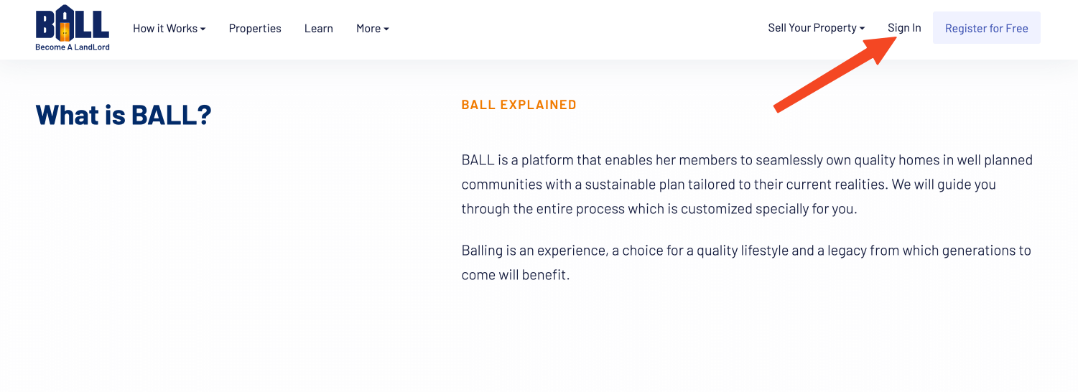Click the paragraph starting 'Balling is an experience'
1078x392 pixels.
coord(746,263)
